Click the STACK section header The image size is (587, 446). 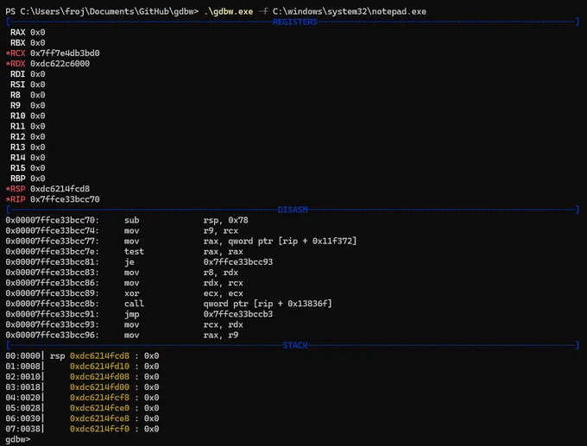295,345
